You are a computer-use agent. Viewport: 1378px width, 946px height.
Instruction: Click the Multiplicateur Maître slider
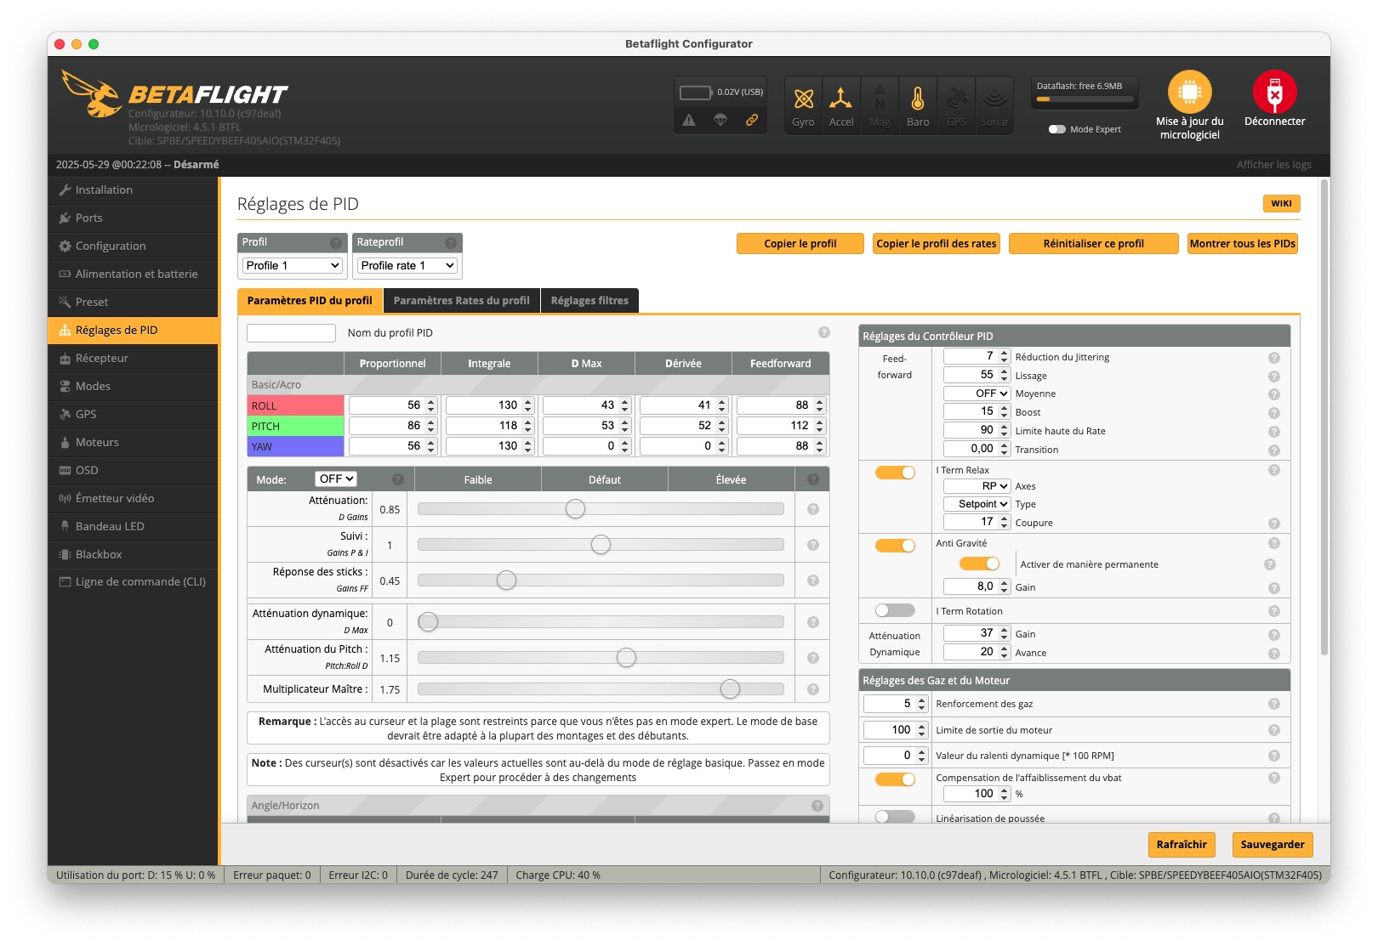[601, 689]
